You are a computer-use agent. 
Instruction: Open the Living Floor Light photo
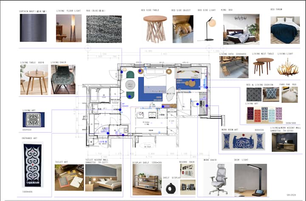pyautogui.click(x=69, y=28)
